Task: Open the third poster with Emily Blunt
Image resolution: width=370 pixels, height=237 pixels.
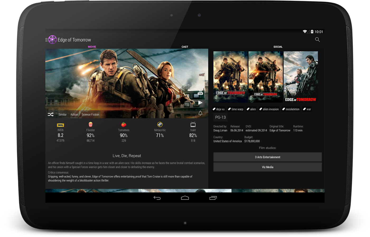Action: click(x=301, y=77)
